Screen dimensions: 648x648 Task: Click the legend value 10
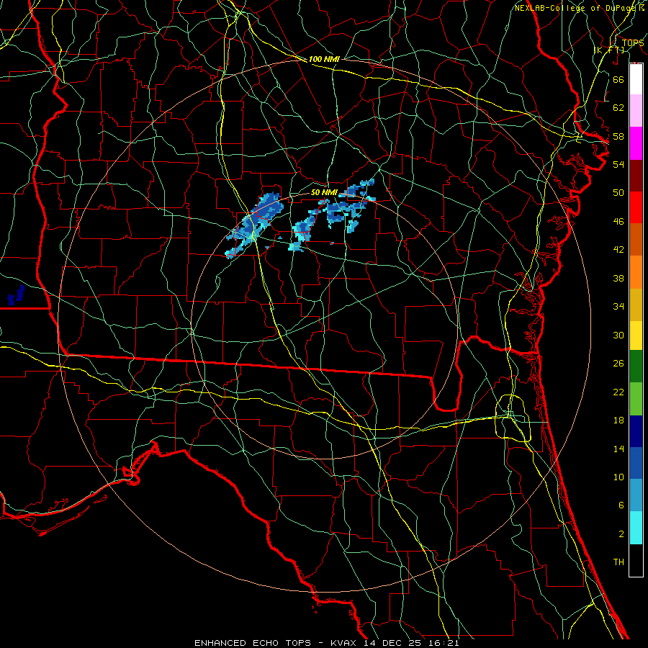coord(618,477)
